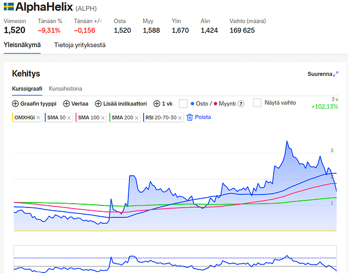
Task: Remove the SMA 50 indicator
Action: [x=69, y=118]
